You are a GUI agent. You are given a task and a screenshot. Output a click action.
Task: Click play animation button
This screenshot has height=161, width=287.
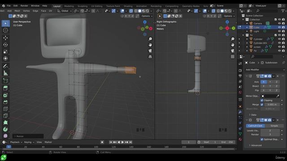tap(122, 142)
